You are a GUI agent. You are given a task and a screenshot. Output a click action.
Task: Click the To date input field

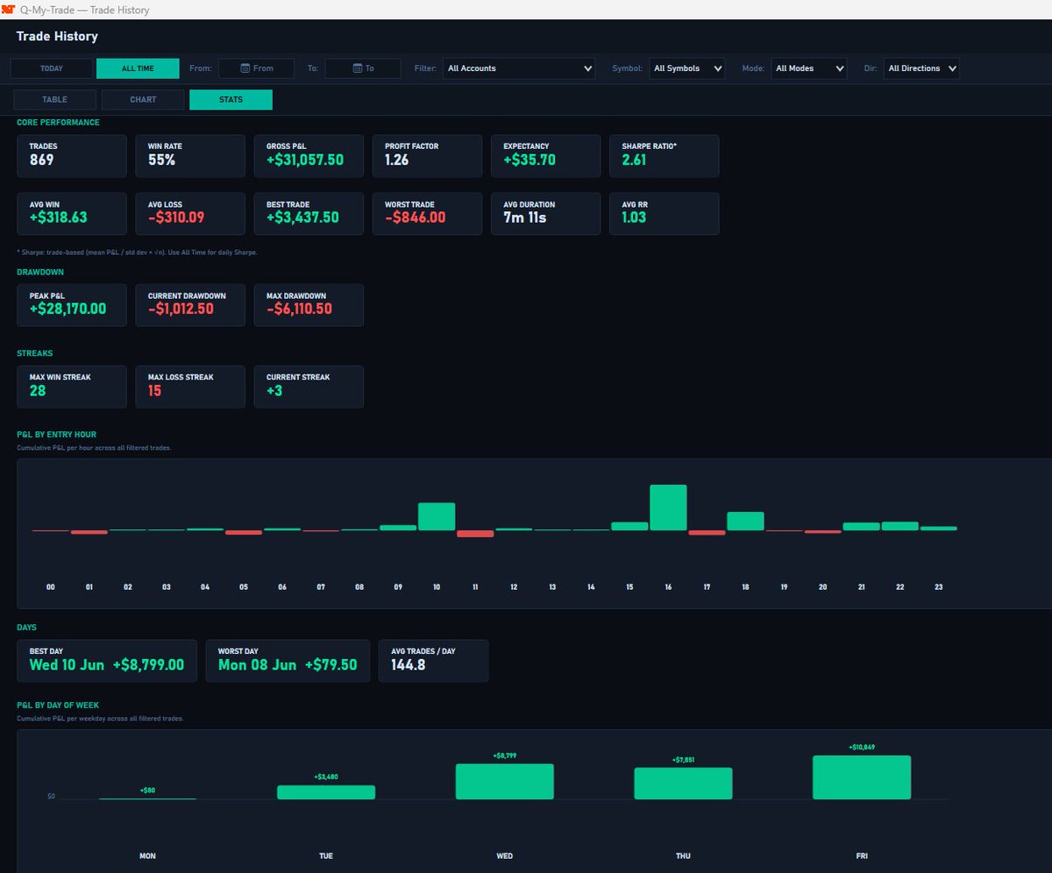coord(363,68)
